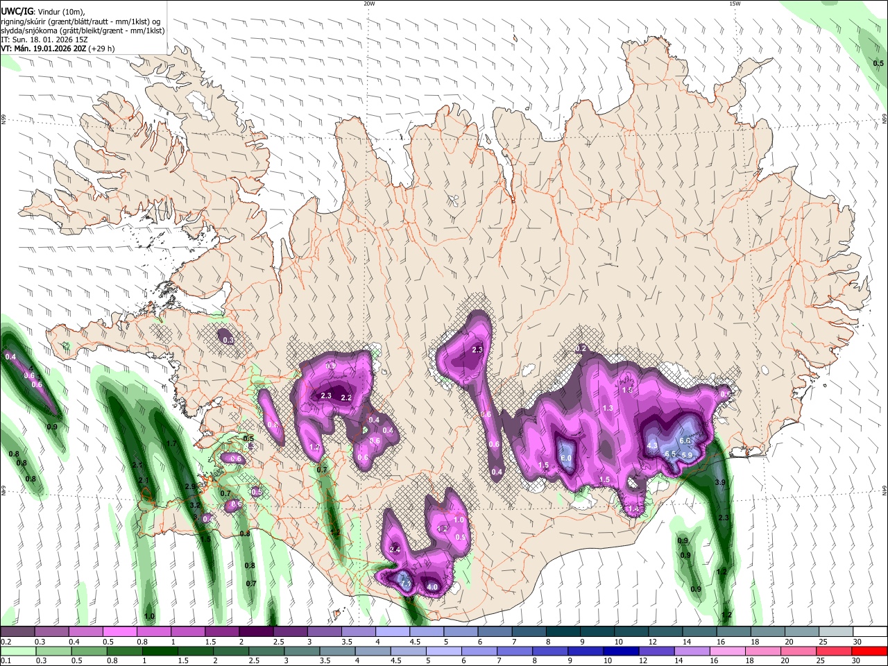Click the '6.6' precipitation value on the map
Viewport: 888px width, 666px height.
coord(685,441)
